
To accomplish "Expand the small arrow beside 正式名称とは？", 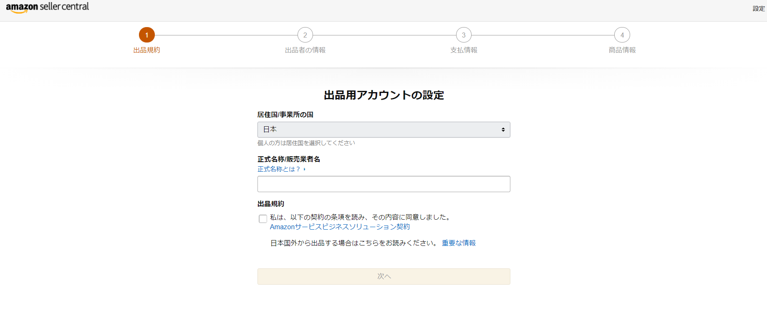I will 305,169.
